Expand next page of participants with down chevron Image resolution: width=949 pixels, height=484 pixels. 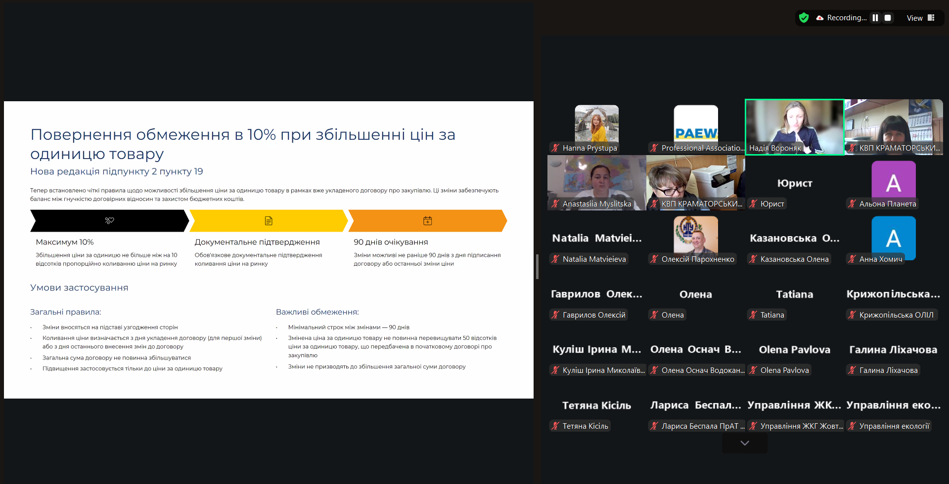click(745, 443)
